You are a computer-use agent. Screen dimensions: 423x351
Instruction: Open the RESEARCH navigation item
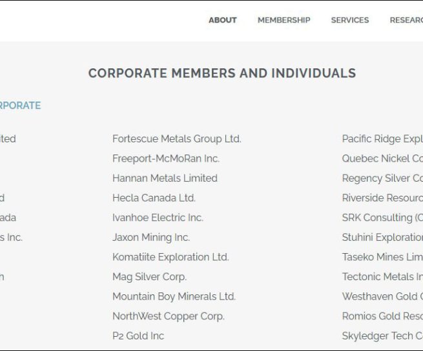406,20
